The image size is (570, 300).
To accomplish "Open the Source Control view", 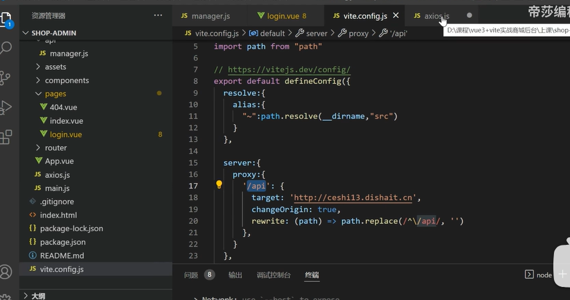I will pos(7,77).
